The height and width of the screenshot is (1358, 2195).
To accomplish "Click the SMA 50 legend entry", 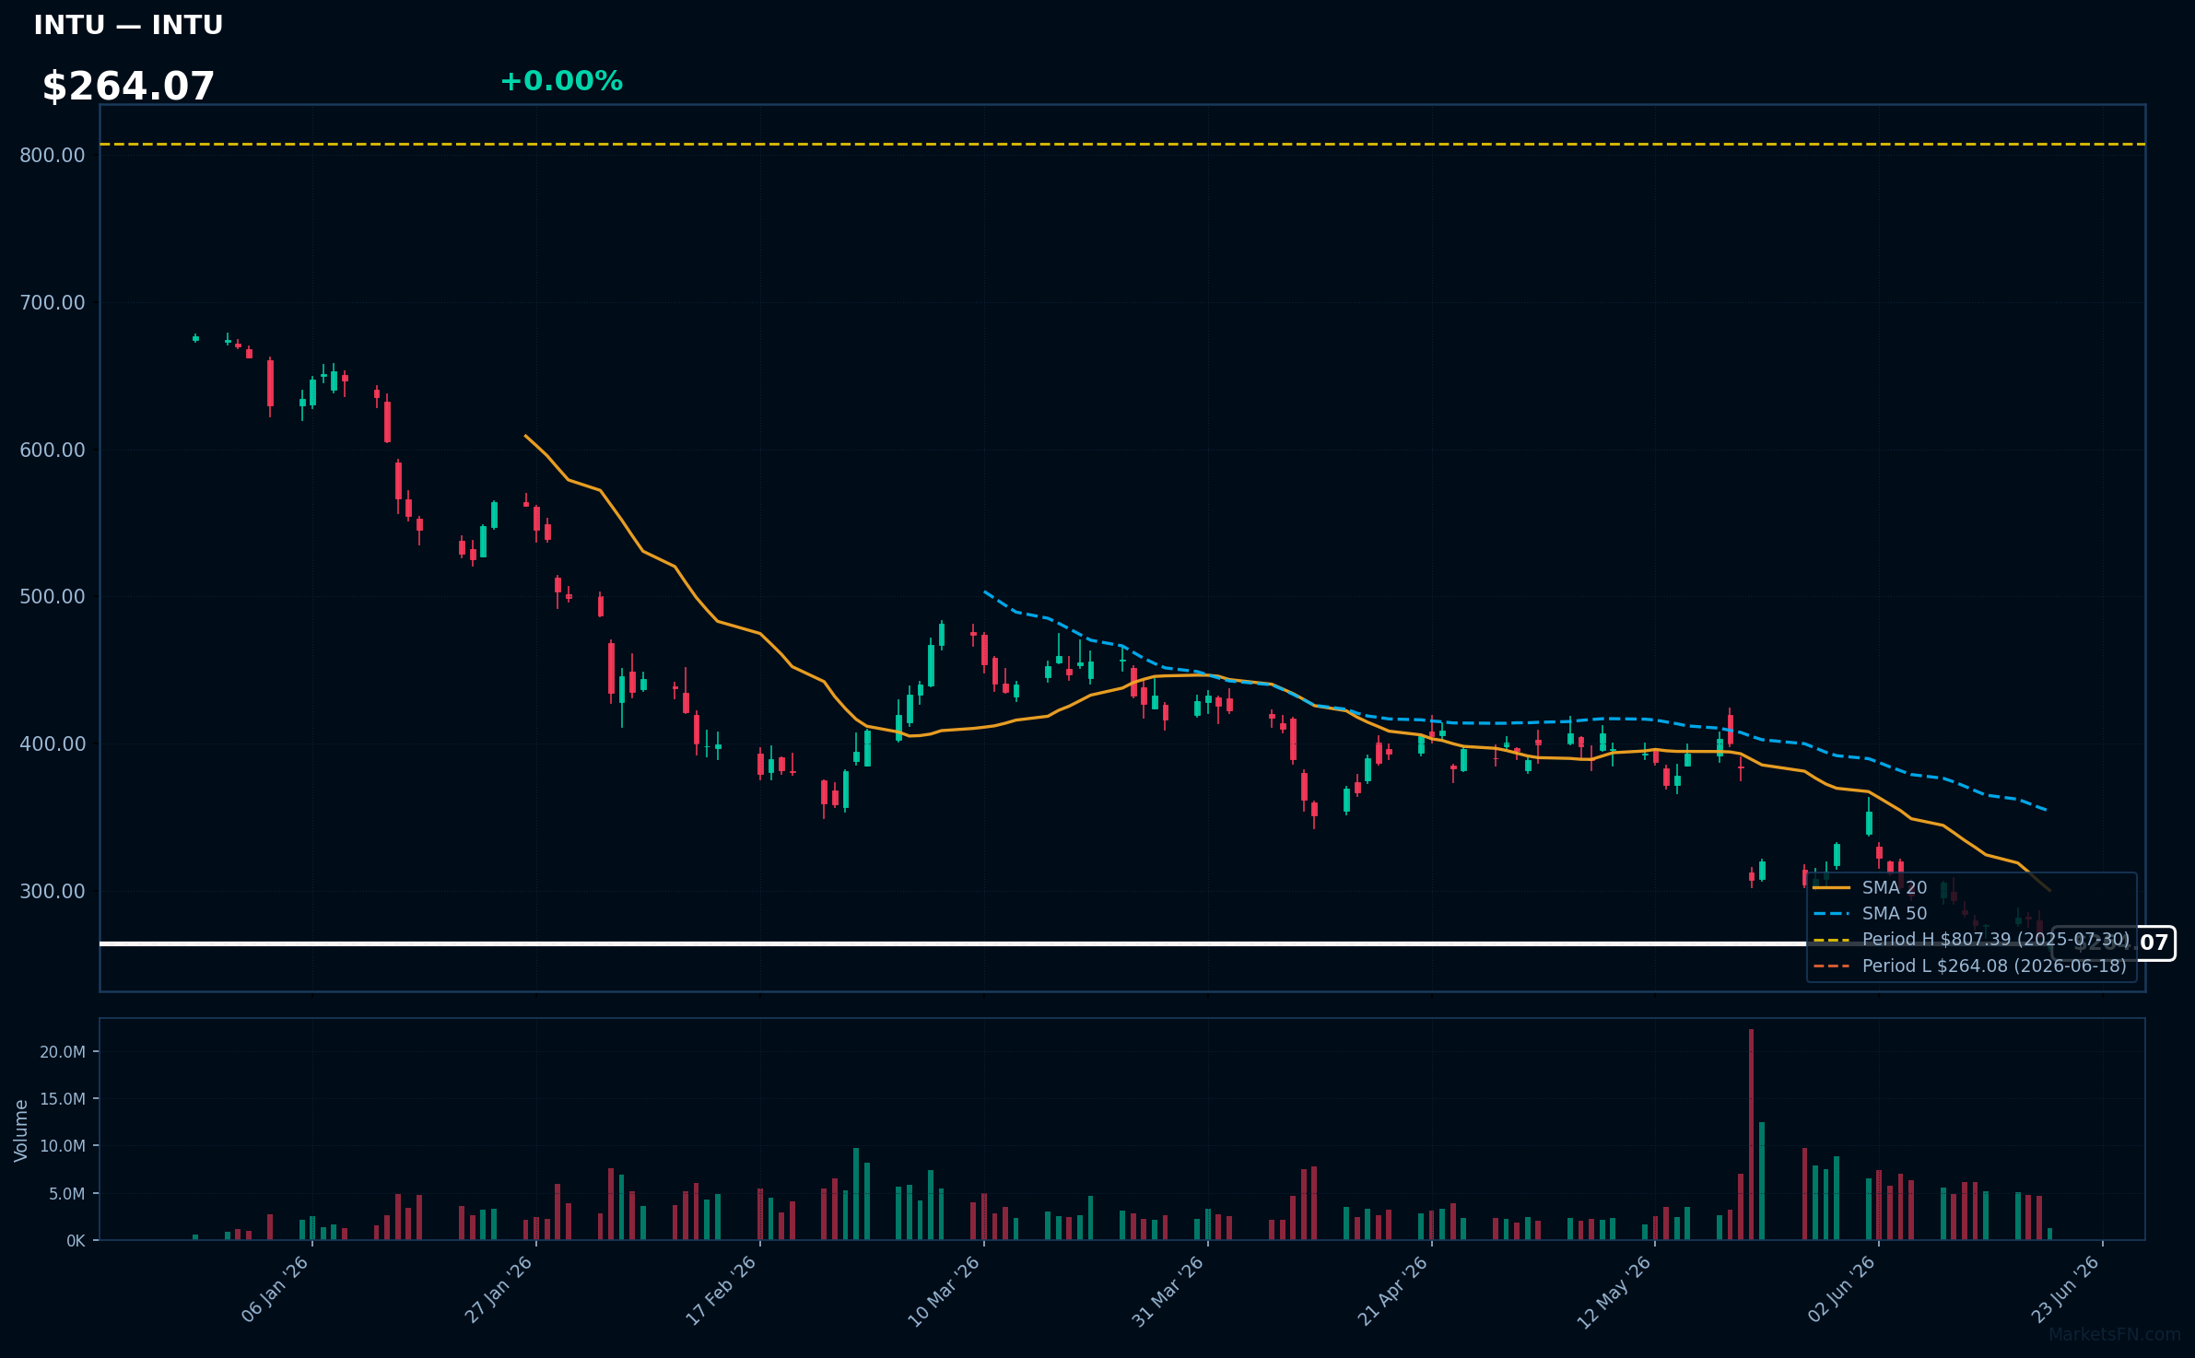I will [x=1870, y=914].
